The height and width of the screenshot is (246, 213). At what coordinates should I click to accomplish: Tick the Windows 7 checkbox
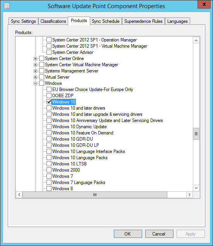tap(49, 176)
